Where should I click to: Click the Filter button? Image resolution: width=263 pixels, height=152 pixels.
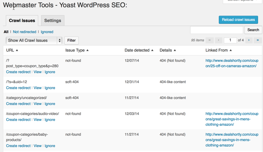72,41
